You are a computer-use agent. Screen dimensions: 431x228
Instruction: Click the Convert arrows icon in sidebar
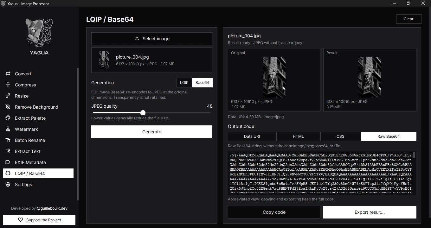(8, 74)
